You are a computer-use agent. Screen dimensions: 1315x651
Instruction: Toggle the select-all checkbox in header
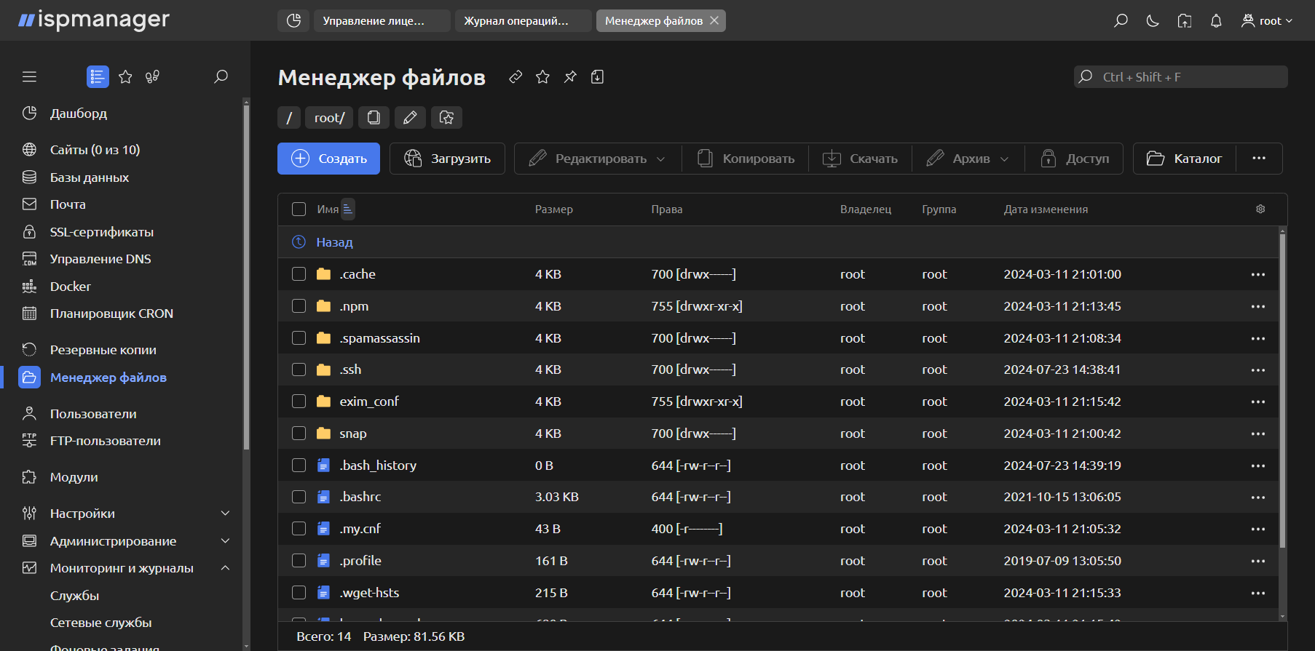[x=299, y=209]
